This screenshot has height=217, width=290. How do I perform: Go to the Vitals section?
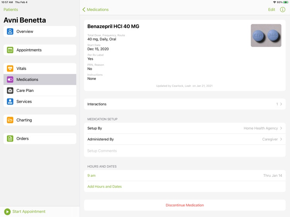[40, 68]
